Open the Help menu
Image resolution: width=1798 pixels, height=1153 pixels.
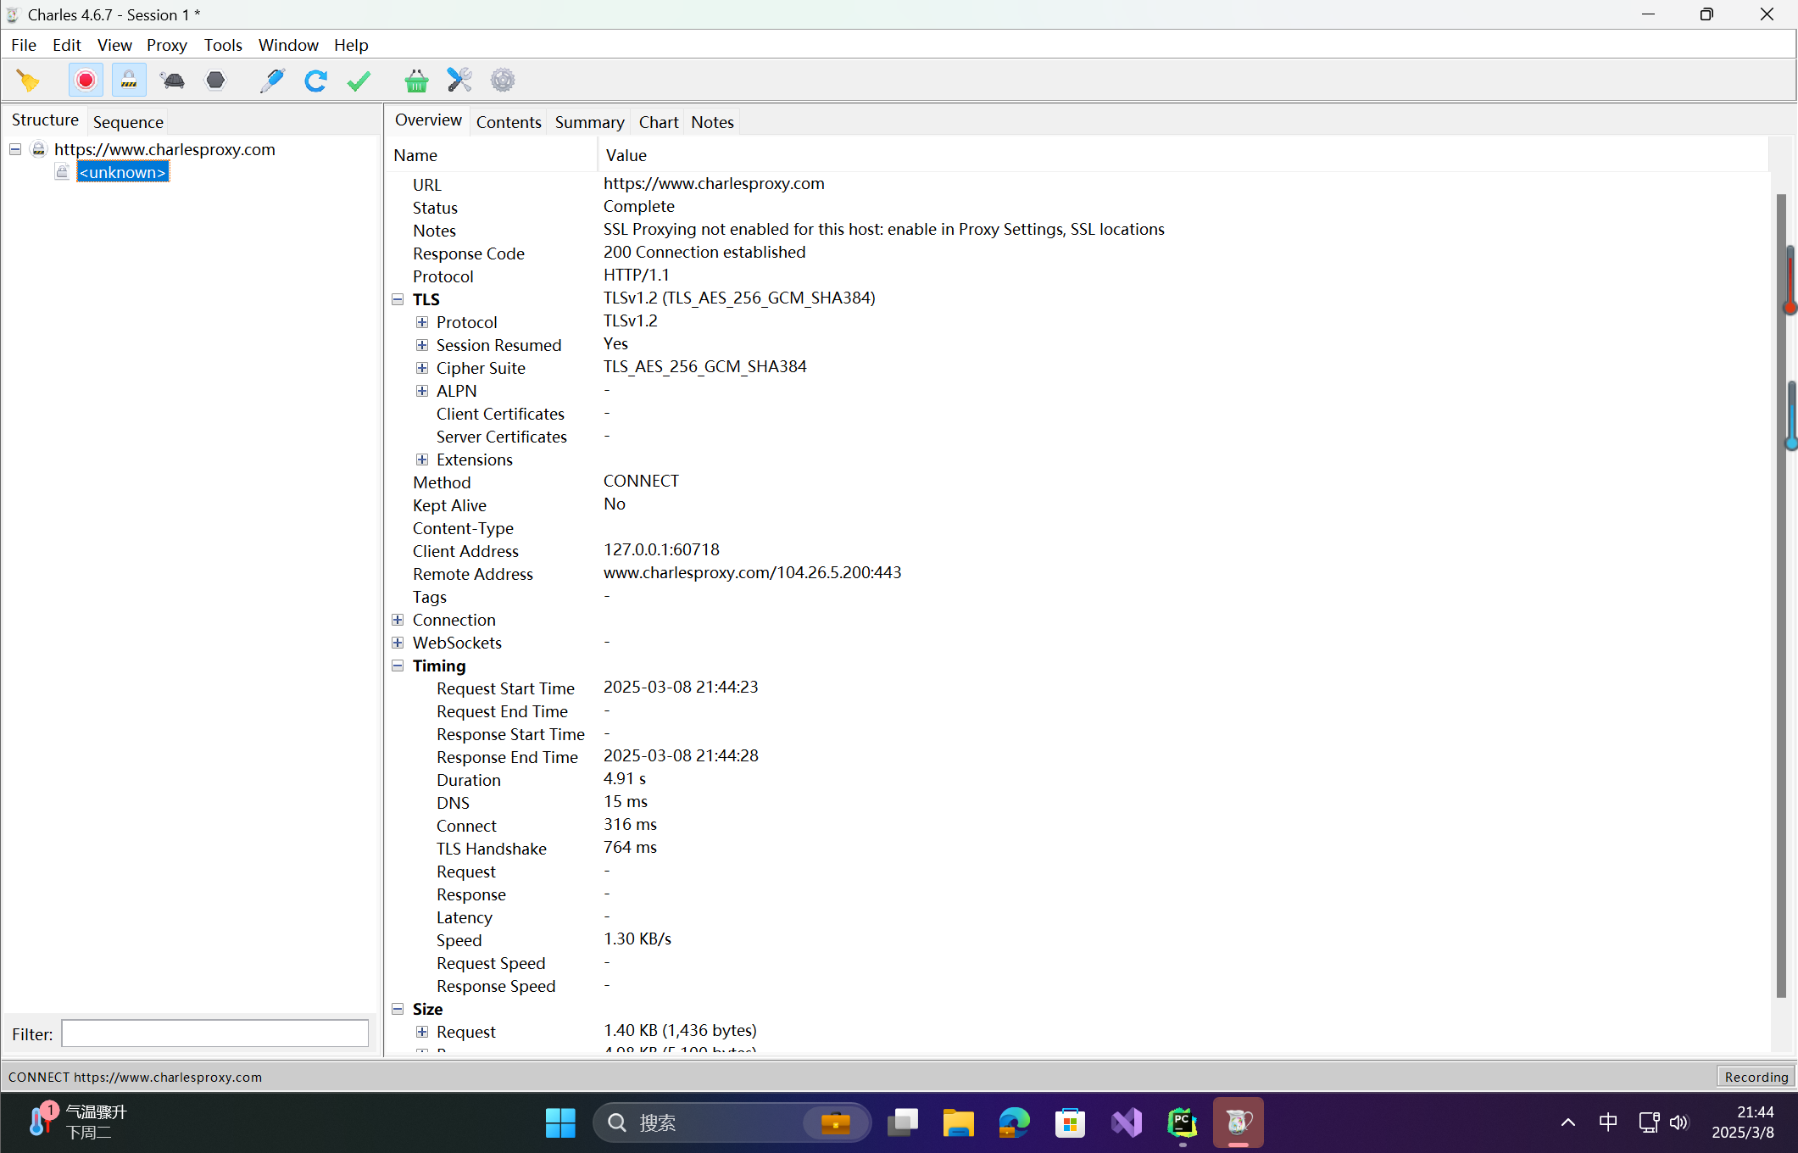coord(351,45)
